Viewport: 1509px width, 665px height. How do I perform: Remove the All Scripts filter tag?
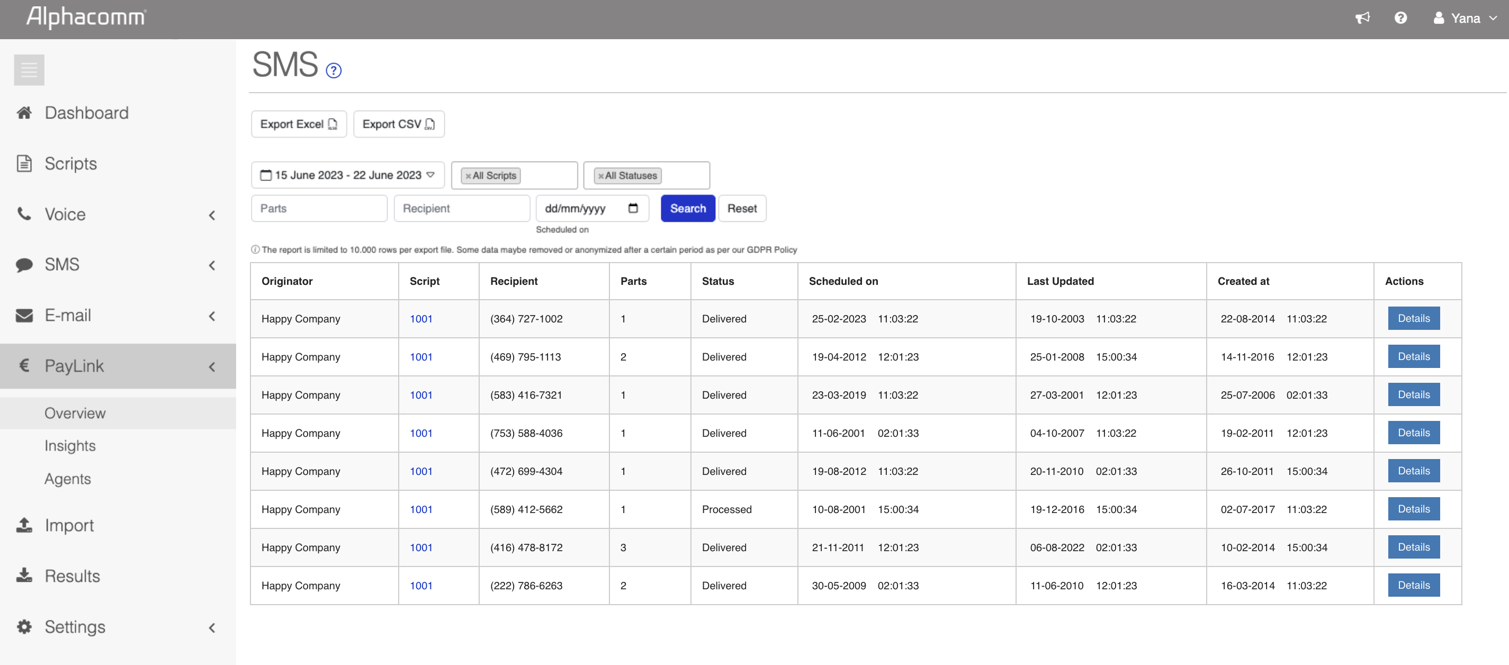[468, 176]
